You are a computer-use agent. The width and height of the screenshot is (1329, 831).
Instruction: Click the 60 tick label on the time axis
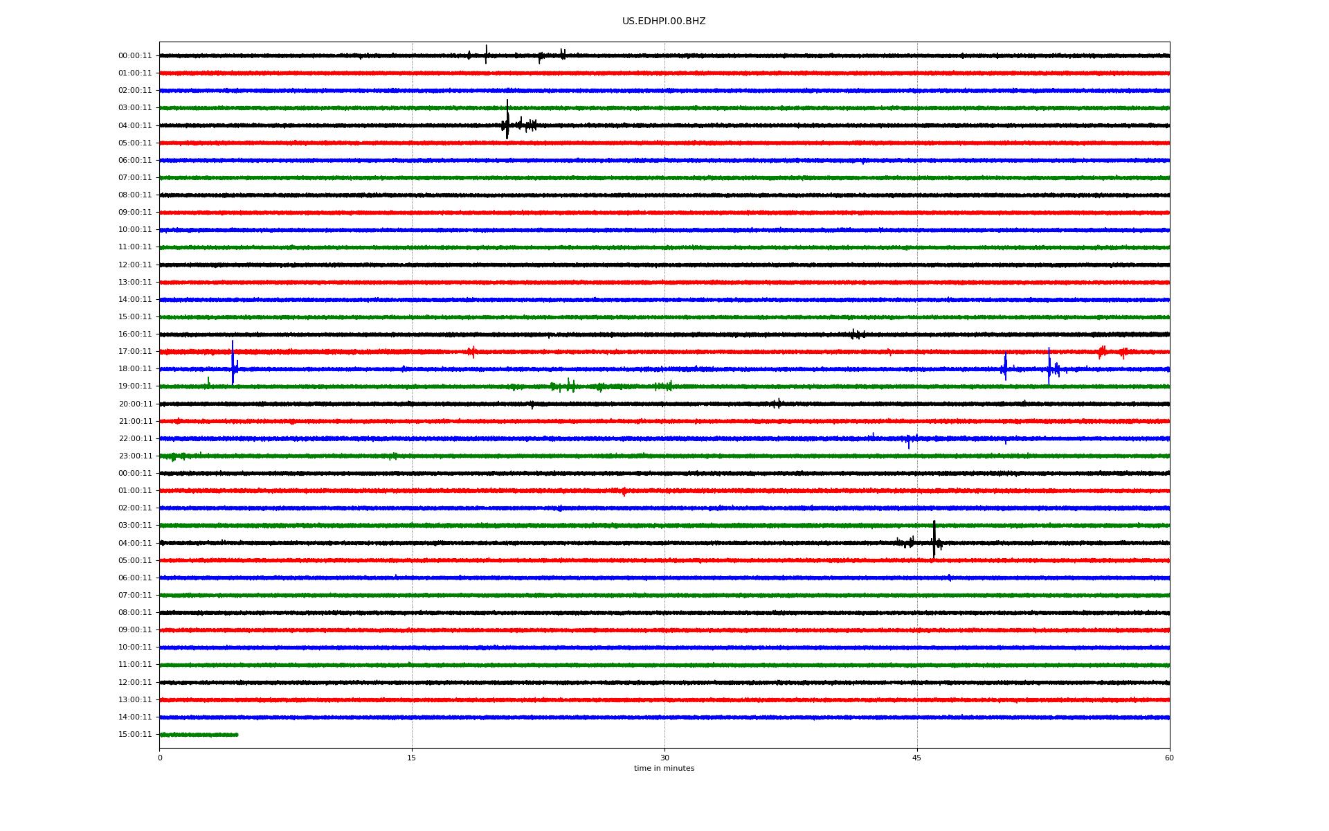[1168, 758]
